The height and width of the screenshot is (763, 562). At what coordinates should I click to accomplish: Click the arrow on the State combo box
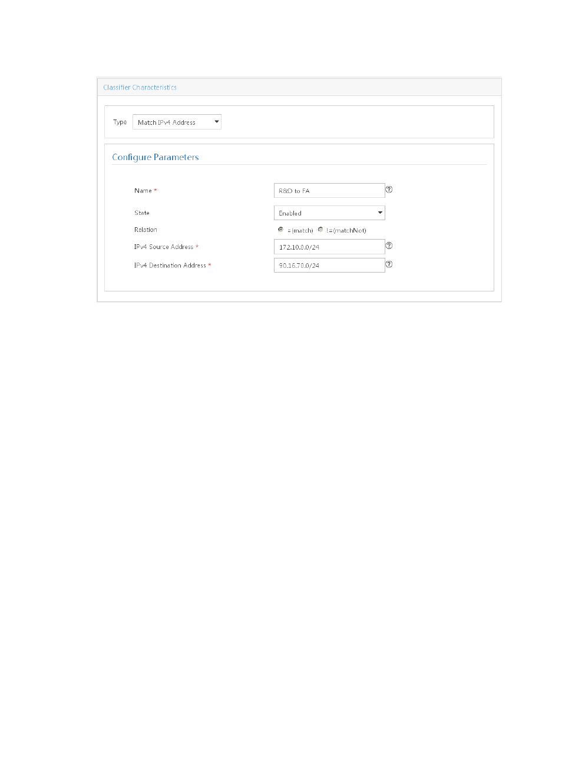[380, 213]
